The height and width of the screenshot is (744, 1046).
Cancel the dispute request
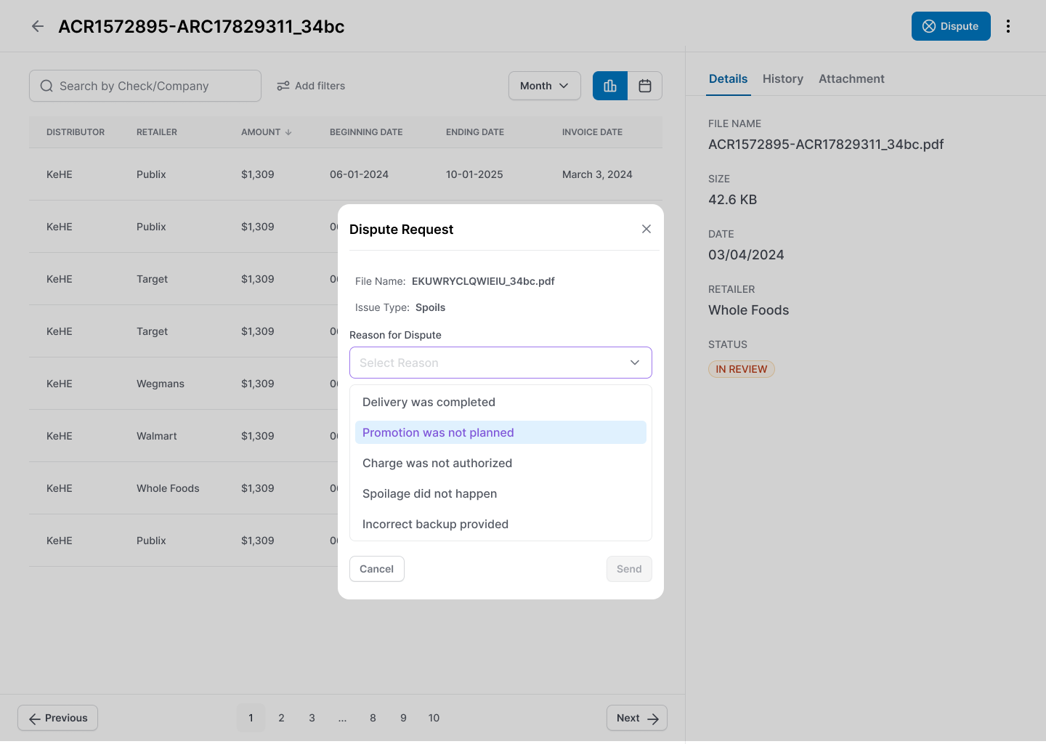(x=377, y=569)
